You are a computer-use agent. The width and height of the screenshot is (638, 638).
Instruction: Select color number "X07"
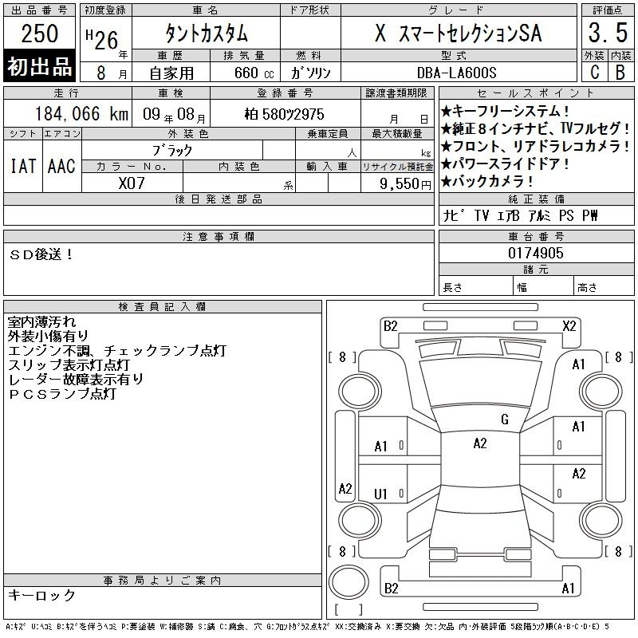point(132,183)
